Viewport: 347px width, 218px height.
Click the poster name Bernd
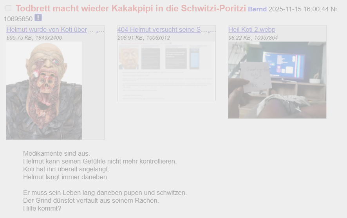coord(257,9)
